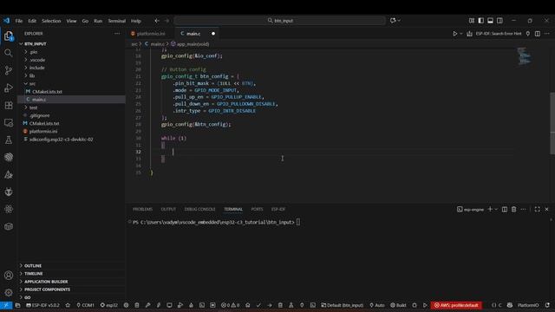Click the Auto status bar item
Image resolution: width=555 pixels, height=312 pixels.
click(377, 305)
